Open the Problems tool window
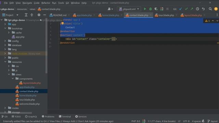The height and width of the screenshot is (123, 219). pyautogui.click(x=48, y=117)
